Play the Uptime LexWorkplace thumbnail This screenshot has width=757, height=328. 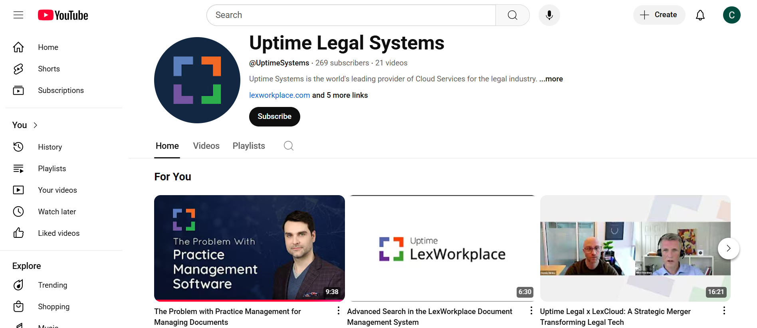pyautogui.click(x=442, y=248)
